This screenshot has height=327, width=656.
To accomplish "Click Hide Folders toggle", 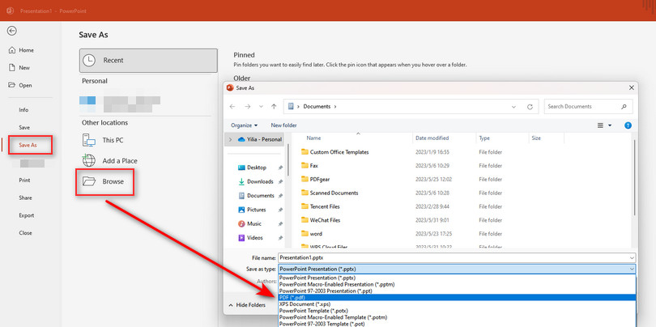I will 247,305.
